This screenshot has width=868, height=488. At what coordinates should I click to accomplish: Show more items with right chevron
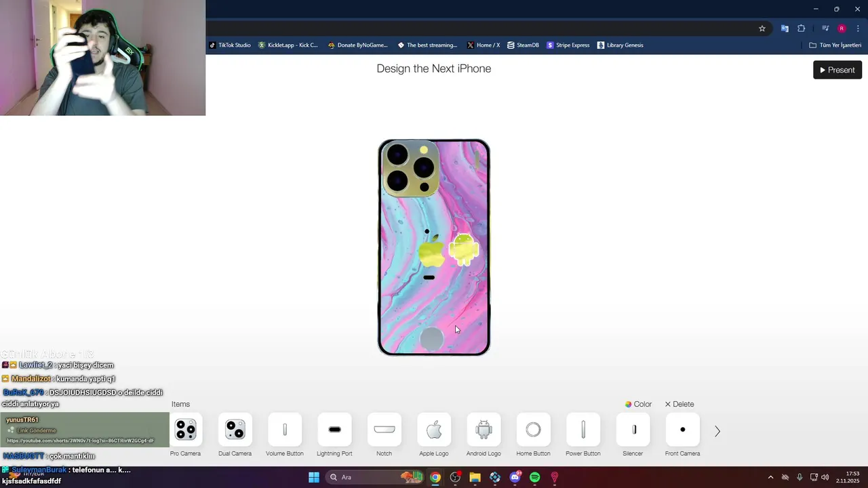717,431
